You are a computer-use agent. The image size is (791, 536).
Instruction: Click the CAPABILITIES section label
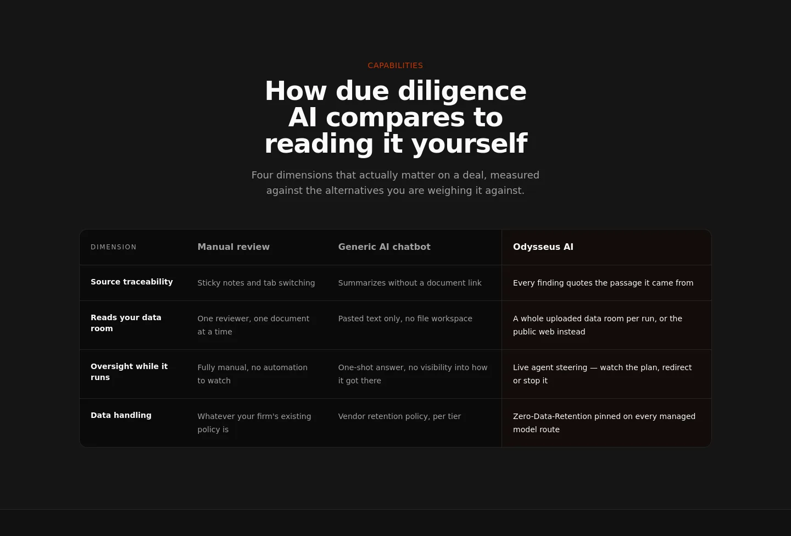click(396, 65)
